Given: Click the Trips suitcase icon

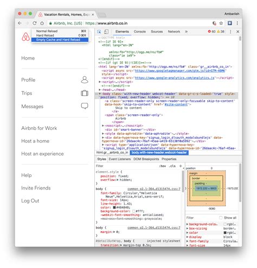Looking at the screenshot, I should (x=85, y=93).
